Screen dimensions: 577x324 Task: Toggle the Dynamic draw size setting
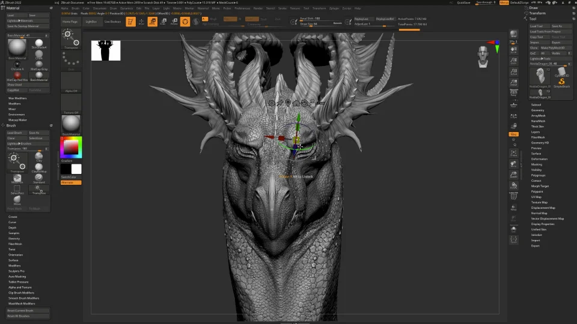(x=337, y=24)
